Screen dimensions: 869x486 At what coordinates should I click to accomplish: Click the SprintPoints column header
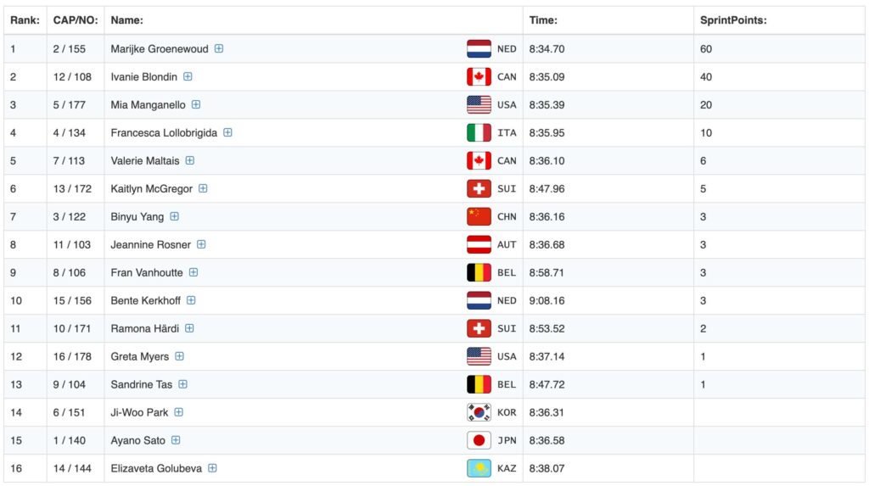click(733, 20)
